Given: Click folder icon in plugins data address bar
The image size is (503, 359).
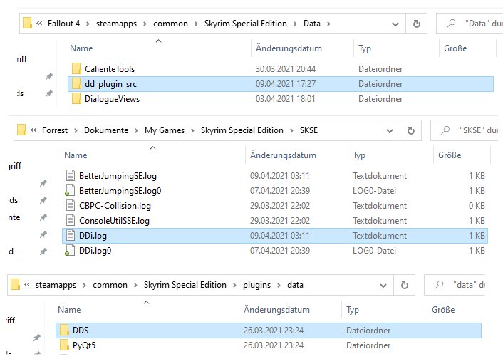Looking at the screenshot, I should coord(15,285).
